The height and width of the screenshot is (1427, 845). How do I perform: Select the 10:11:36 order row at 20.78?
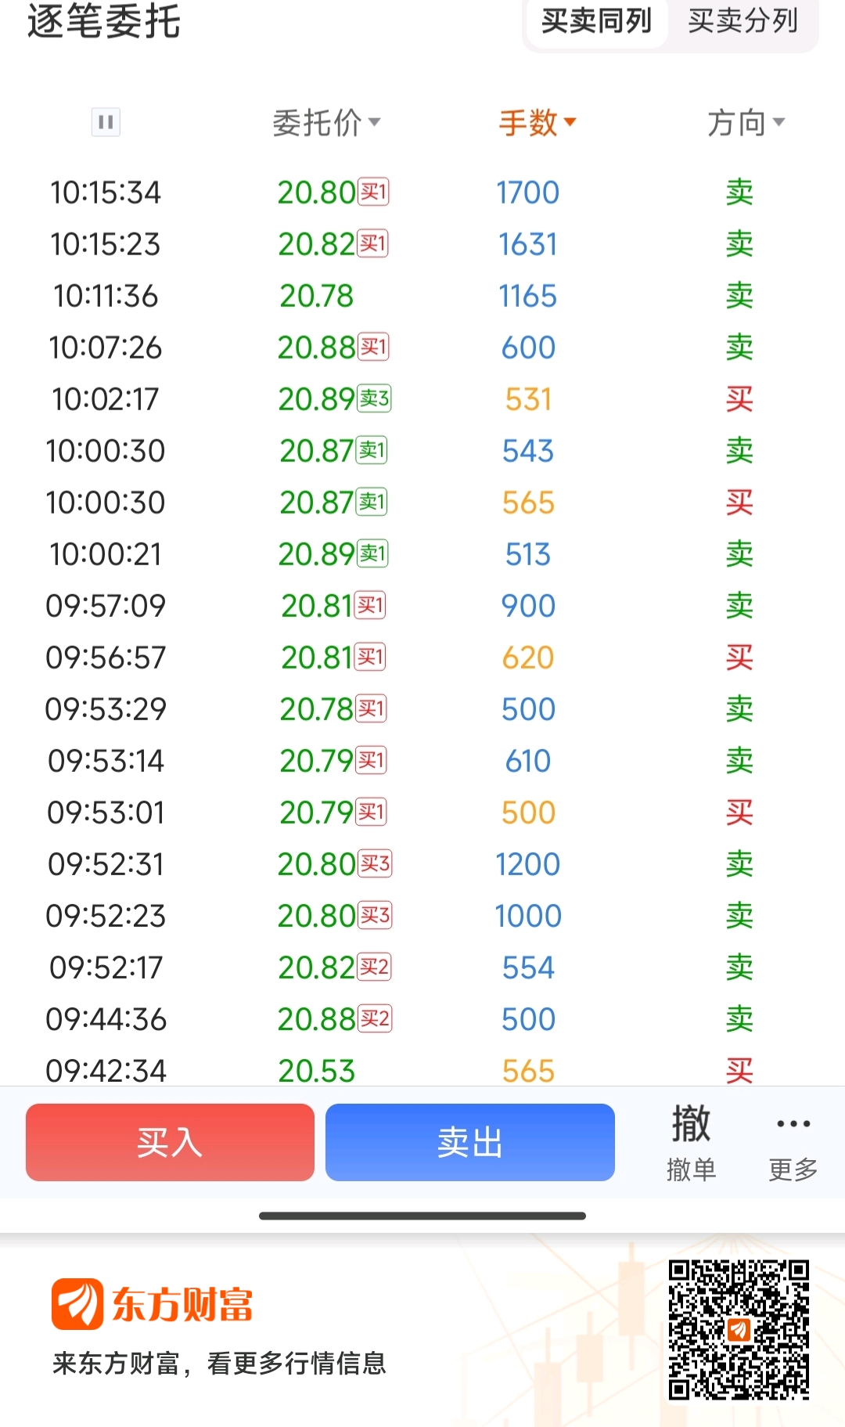click(422, 296)
